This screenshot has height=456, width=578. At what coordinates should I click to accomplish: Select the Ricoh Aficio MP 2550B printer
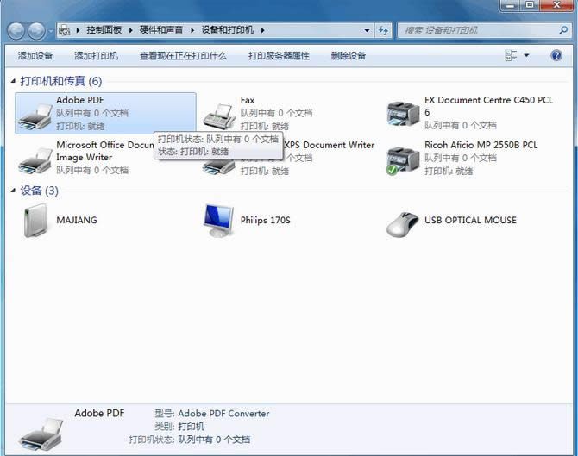403,159
